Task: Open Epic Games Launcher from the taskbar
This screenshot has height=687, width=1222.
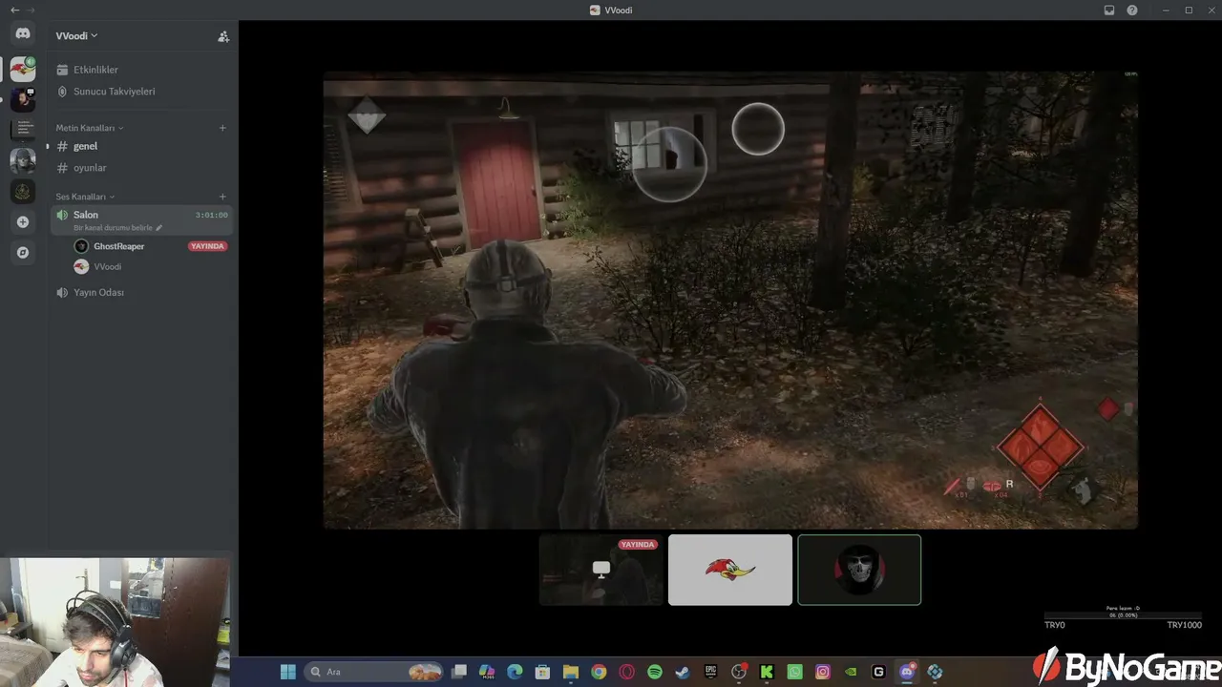Action: (x=711, y=672)
